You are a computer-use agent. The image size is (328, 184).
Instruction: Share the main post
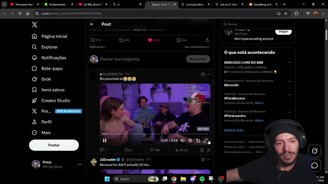[207, 40]
